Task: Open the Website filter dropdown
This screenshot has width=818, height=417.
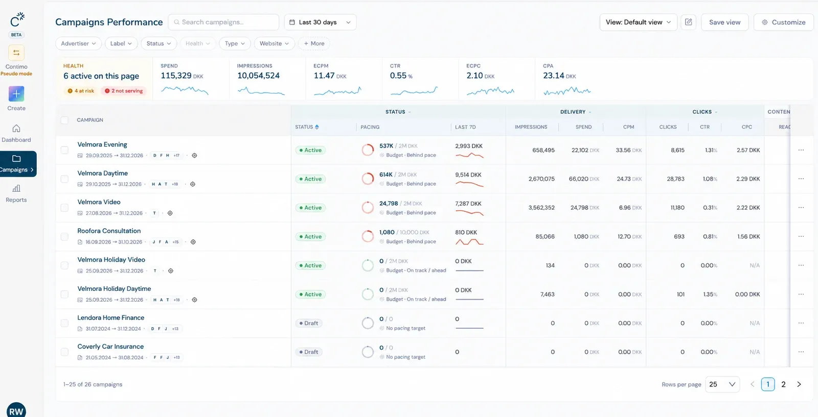Action: point(274,43)
